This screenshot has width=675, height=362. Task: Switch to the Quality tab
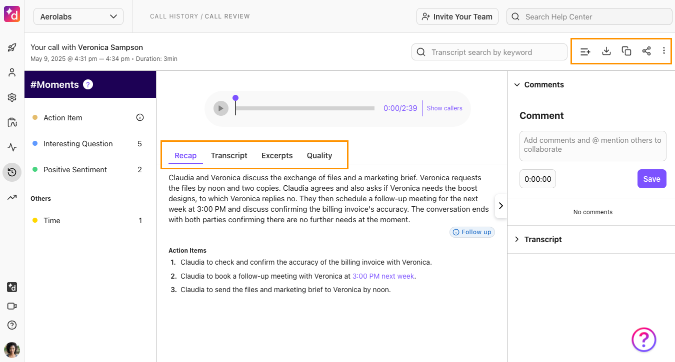point(319,155)
